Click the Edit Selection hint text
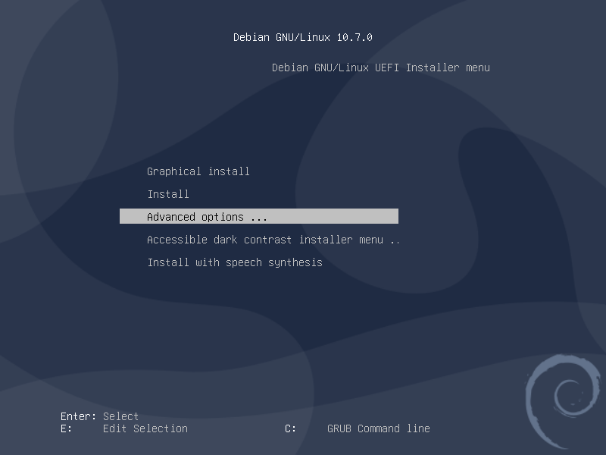Screen dimensions: 606x455 click(x=145, y=428)
